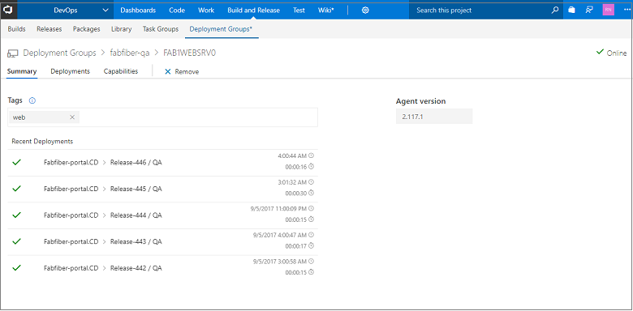Image resolution: width=633 pixels, height=311 pixels.
Task: Go to the Code hub
Action: [x=177, y=11]
